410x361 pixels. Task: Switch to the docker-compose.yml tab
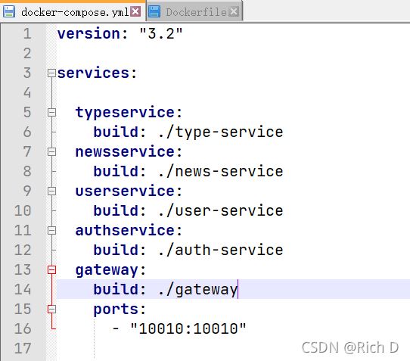click(73, 12)
